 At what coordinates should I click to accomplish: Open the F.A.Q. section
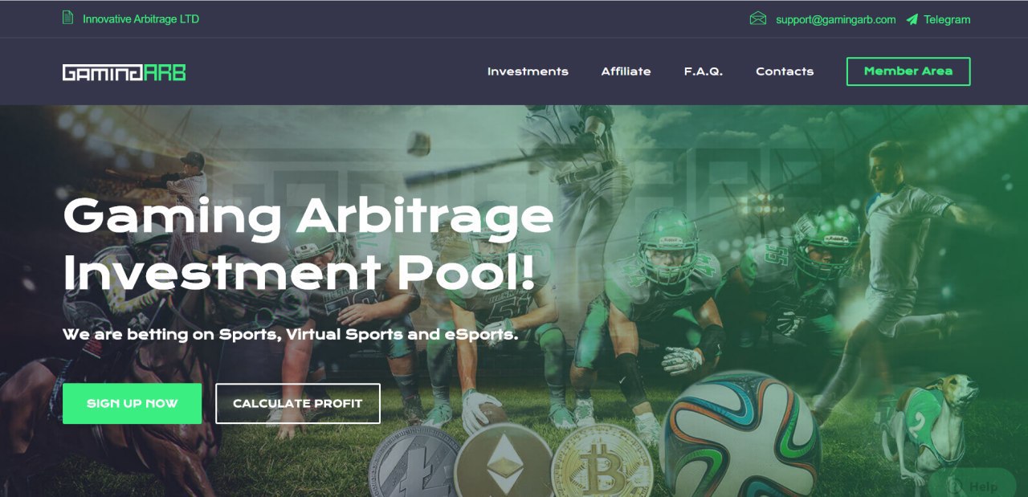pyautogui.click(x=704, y=71)
